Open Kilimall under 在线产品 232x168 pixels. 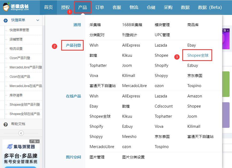click(x=194, y=126)
